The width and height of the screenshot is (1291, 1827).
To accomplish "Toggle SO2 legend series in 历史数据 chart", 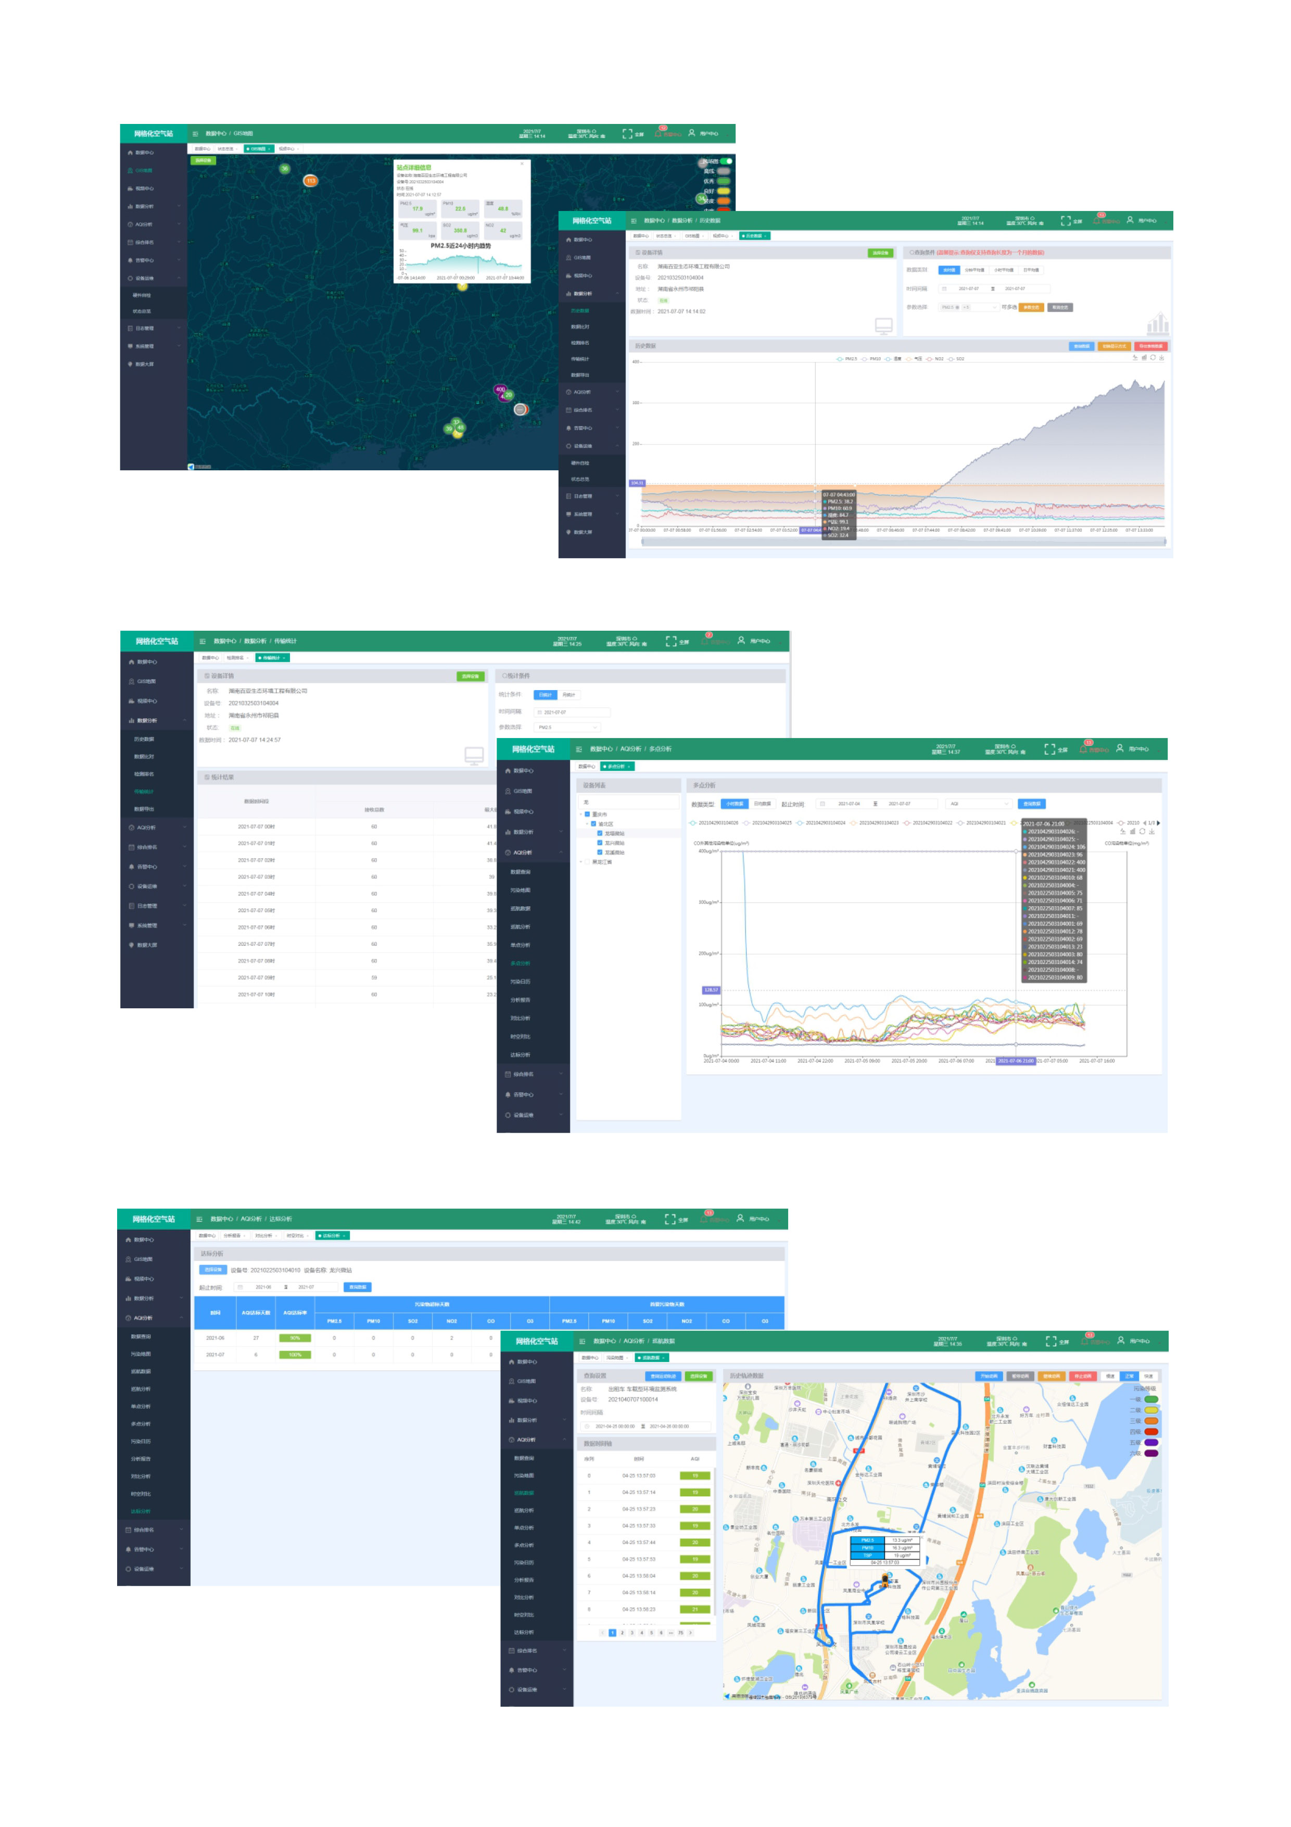I will (x=955, y=359).
